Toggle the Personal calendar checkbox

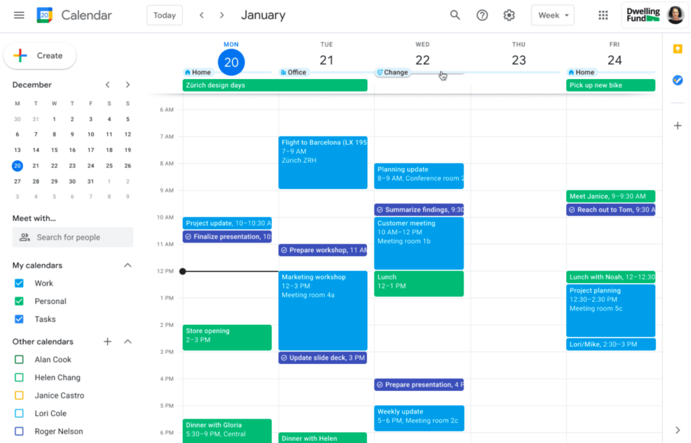(x=19, y=301)
